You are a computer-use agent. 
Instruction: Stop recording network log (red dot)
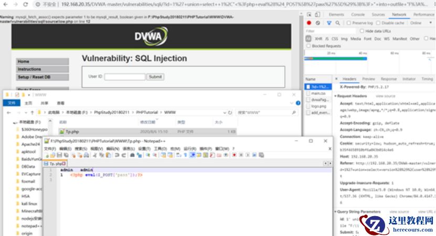[309, 23]
